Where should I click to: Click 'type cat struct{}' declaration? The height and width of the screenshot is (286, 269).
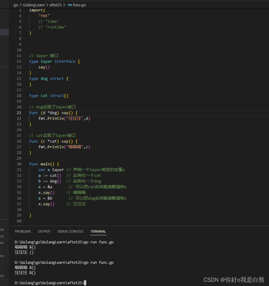point(49,95)
